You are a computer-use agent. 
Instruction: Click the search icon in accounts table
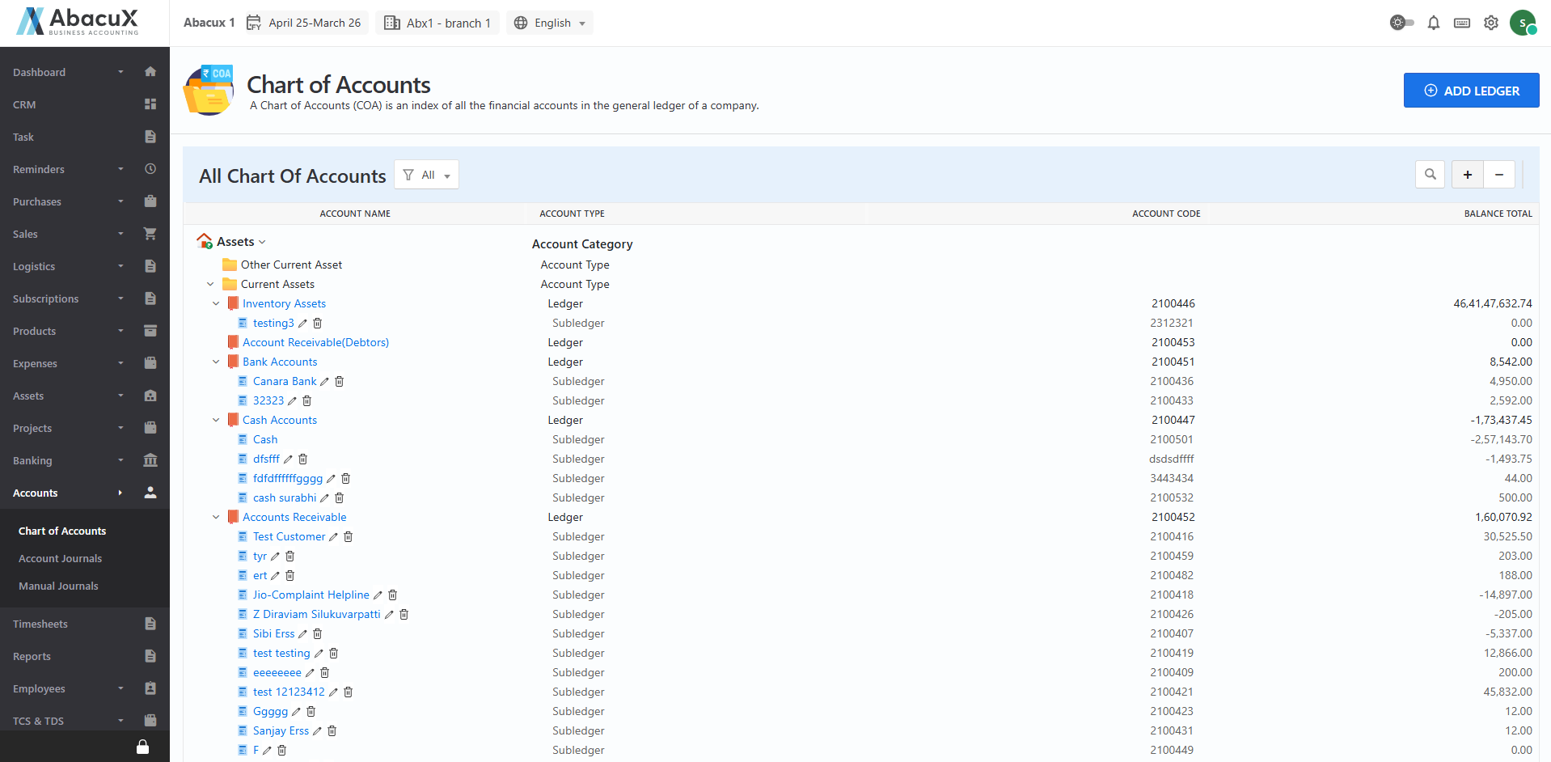point(1430,175)
